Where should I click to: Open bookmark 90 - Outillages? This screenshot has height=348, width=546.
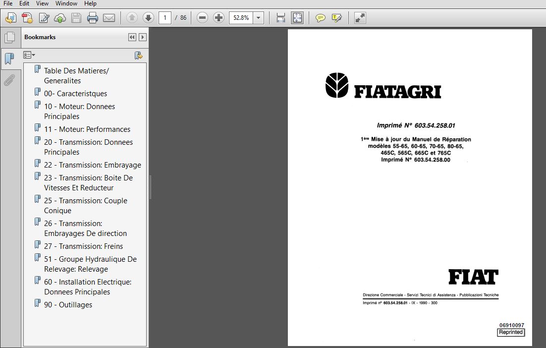tap(68, 305)
